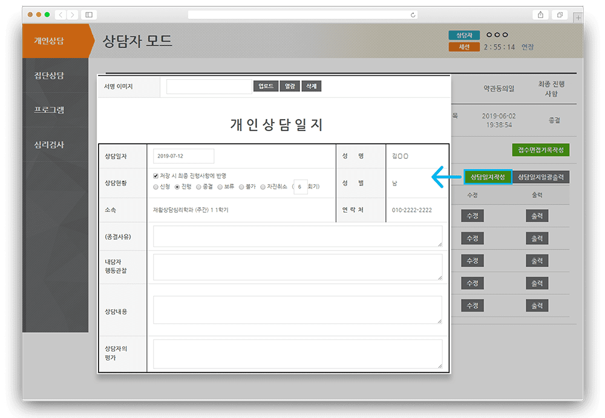Image resolution: width=605 pixels, height=418 pixels.
Task: Click the 상담자 badge in the header
Action: 464,35
